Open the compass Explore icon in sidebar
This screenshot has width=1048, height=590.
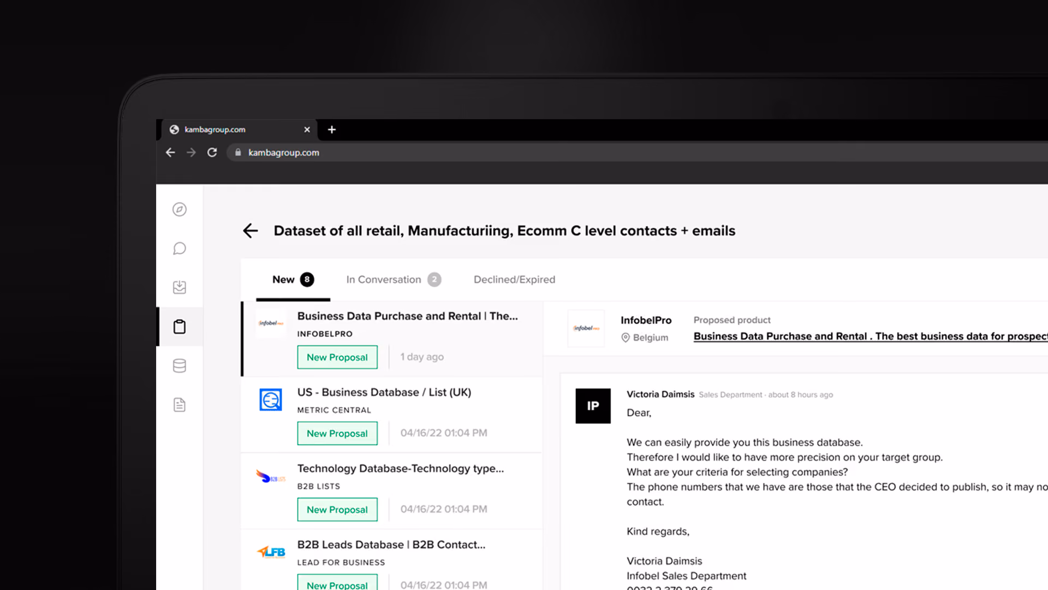[180, 209]
